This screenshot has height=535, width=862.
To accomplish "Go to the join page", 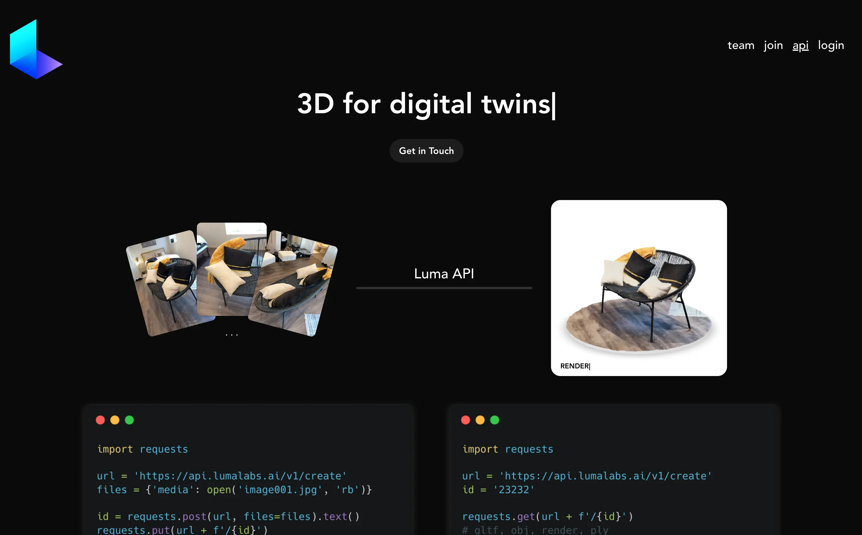I will pos(773,45).
